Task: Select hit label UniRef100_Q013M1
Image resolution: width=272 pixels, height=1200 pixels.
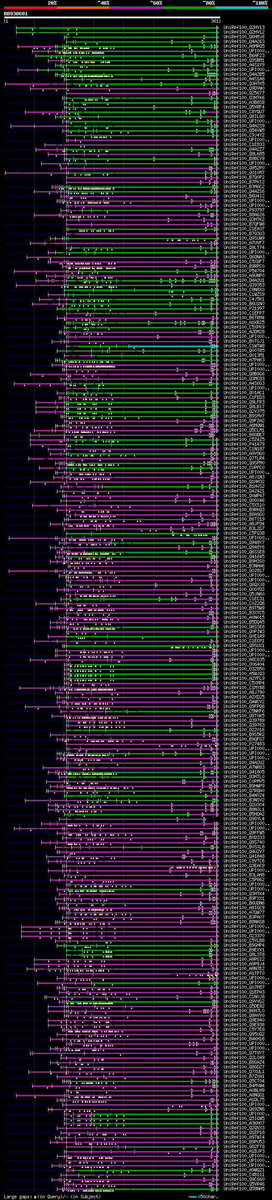Action: click(x=244, y=355)
